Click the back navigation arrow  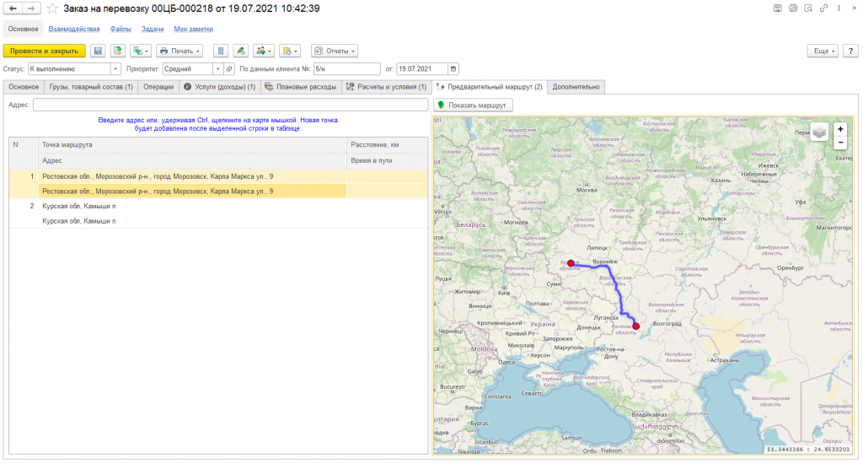coord(13,8)
